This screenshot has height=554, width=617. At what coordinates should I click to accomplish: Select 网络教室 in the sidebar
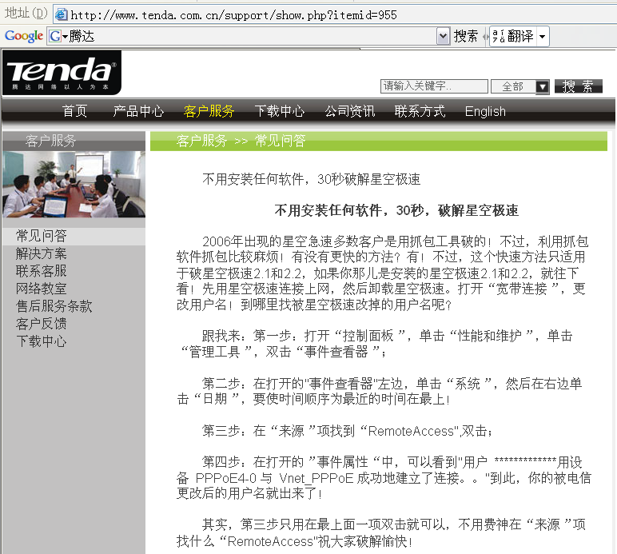coord(42,289)
